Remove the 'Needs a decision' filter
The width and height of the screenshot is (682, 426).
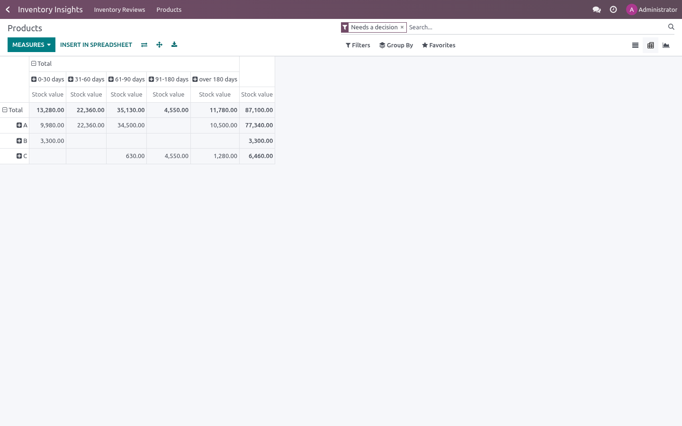click(402, 27)
